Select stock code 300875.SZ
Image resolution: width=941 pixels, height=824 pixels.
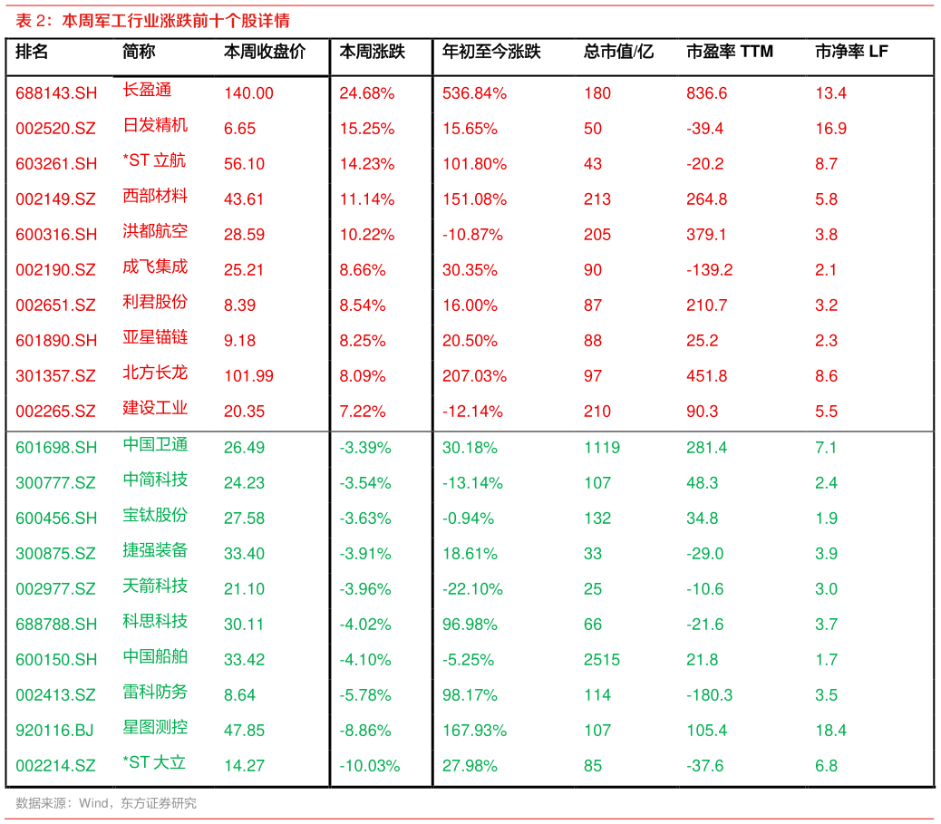(56, 554)
